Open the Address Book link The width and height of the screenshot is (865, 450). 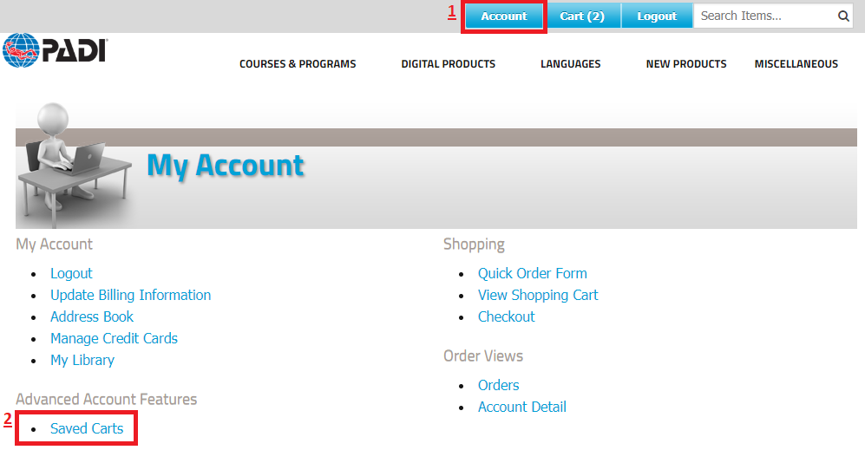(x=92, y=316)
